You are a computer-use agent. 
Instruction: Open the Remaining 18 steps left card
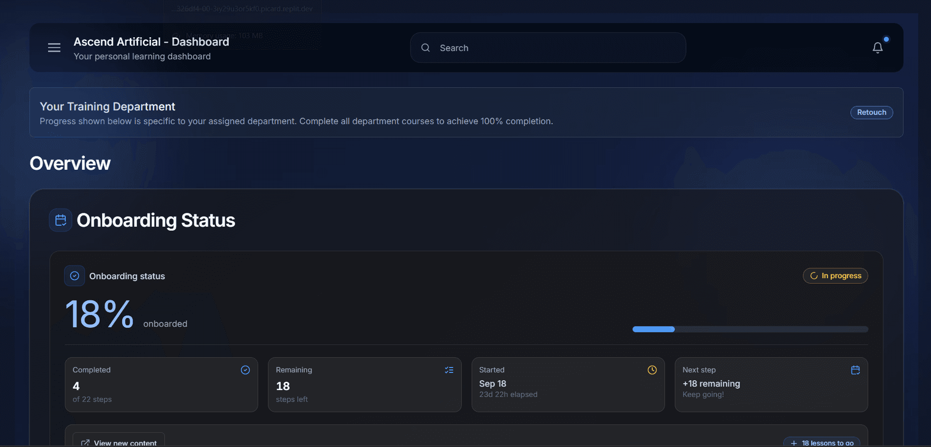click(x=365, y=385)
